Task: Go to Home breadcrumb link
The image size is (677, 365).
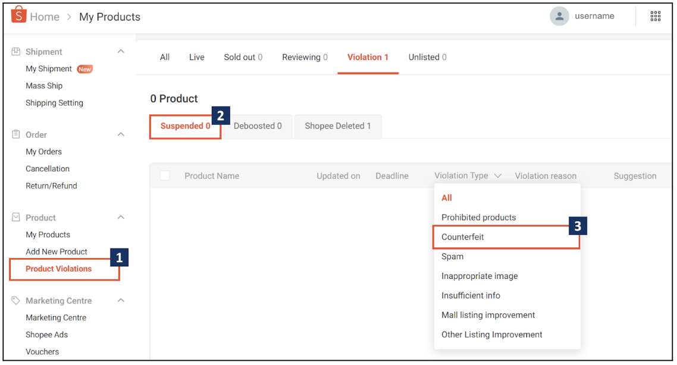Action: (45, 17)
